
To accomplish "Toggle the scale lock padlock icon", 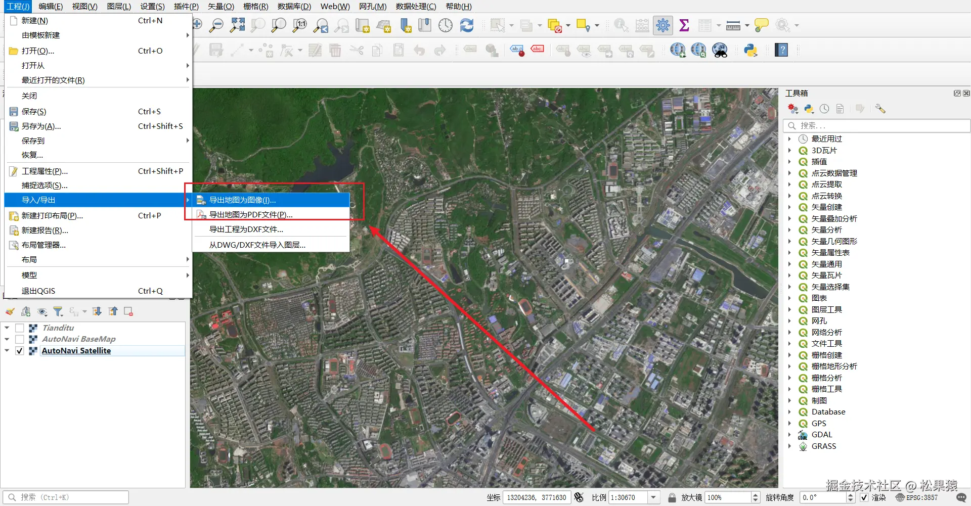I will pos(672,497).
